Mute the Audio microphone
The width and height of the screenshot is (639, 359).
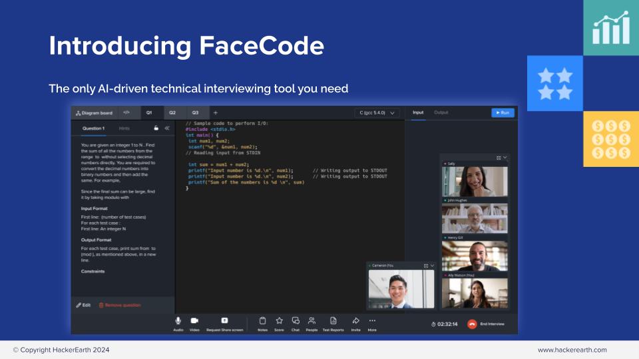click(178, 320)
